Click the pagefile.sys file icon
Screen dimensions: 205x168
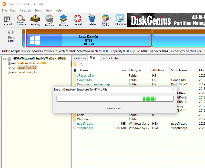74,124
